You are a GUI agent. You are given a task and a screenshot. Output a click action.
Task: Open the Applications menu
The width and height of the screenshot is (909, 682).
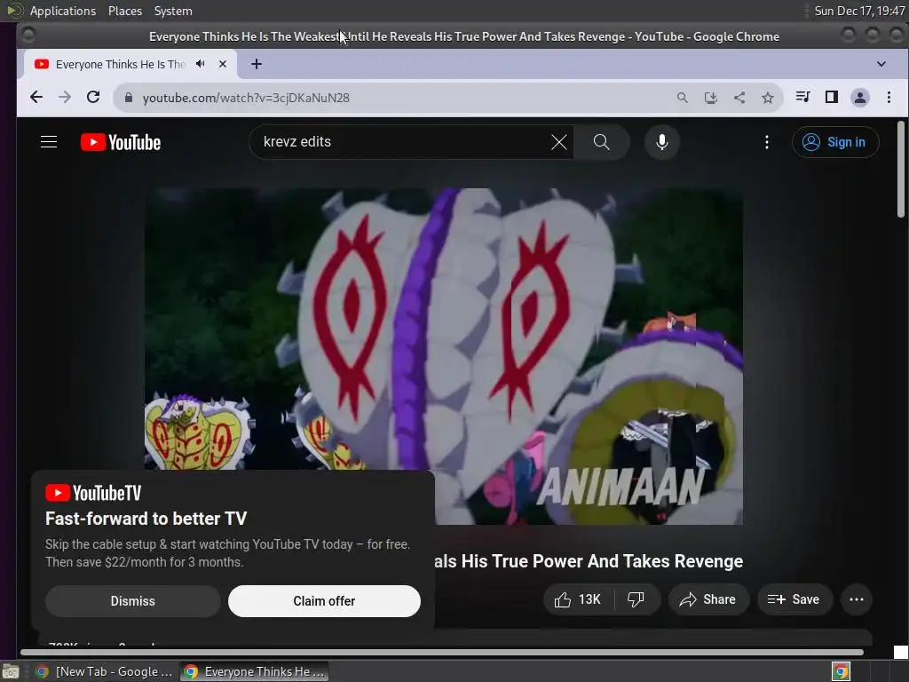(63, 11)
